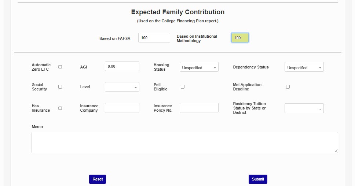Grab the Memo box resize handle
Screen dimensions: 355x186
[x=336, y=151]
